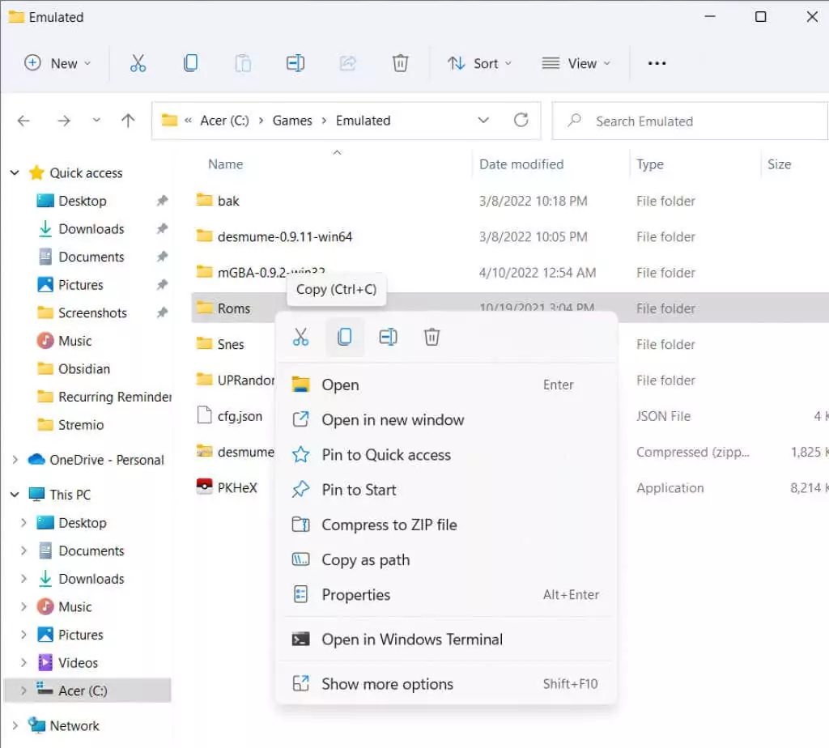Click the Delete trash icon in the context menu
This screenshot has height=748, width=829.
point(432,337)
